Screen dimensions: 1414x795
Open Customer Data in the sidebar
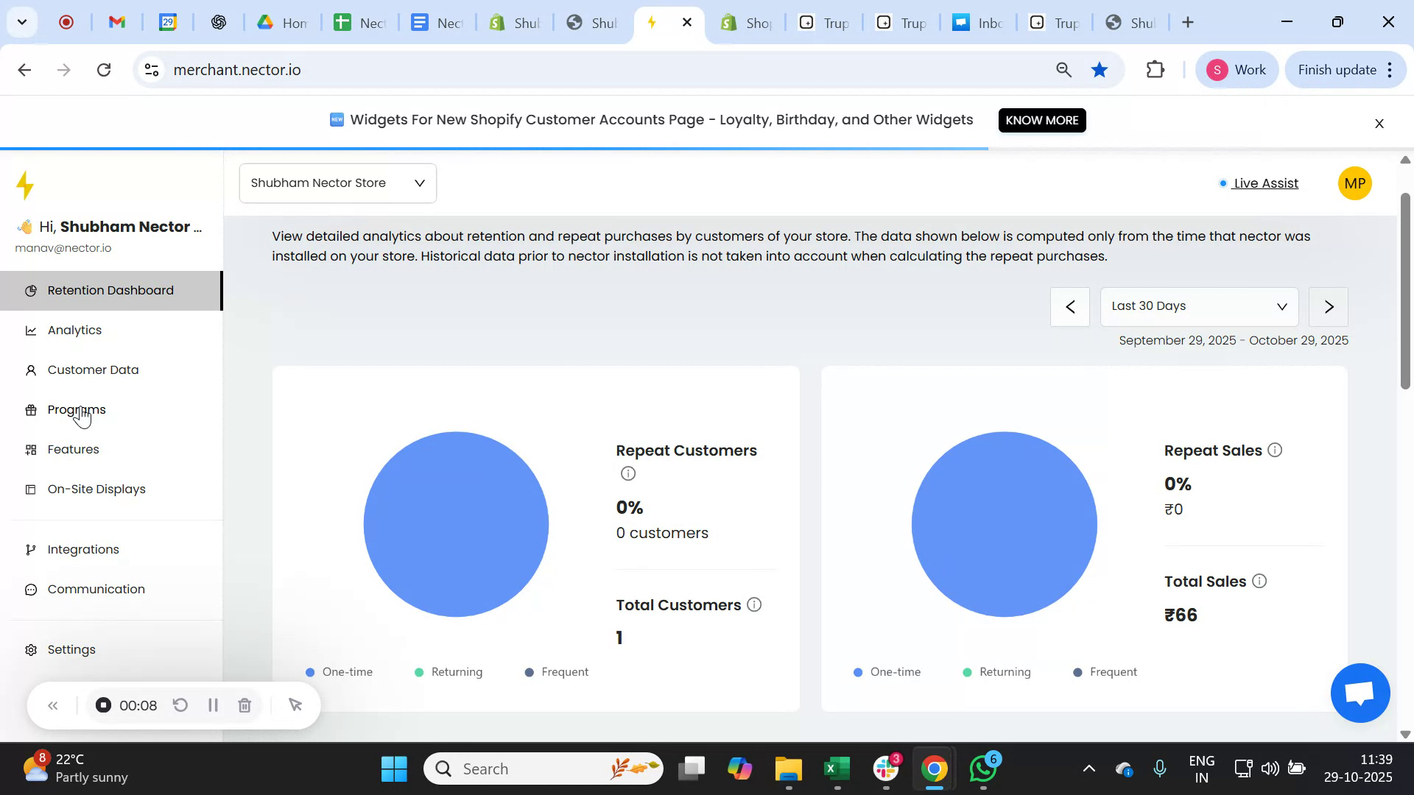93,370
